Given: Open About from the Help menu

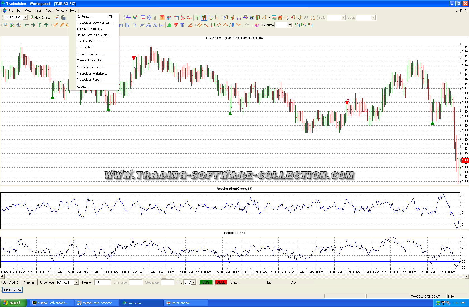Looking at the screenshot, I should pos(82,87).
